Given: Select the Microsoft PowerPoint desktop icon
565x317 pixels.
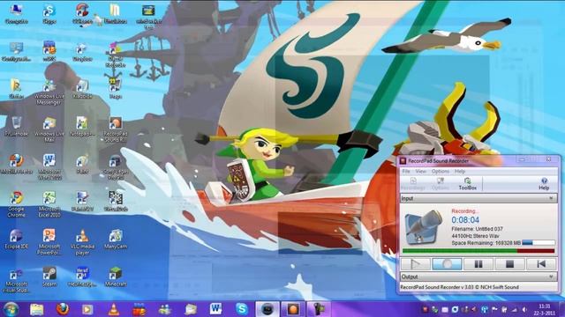Looking at the screenshot, I should (49, 242).
